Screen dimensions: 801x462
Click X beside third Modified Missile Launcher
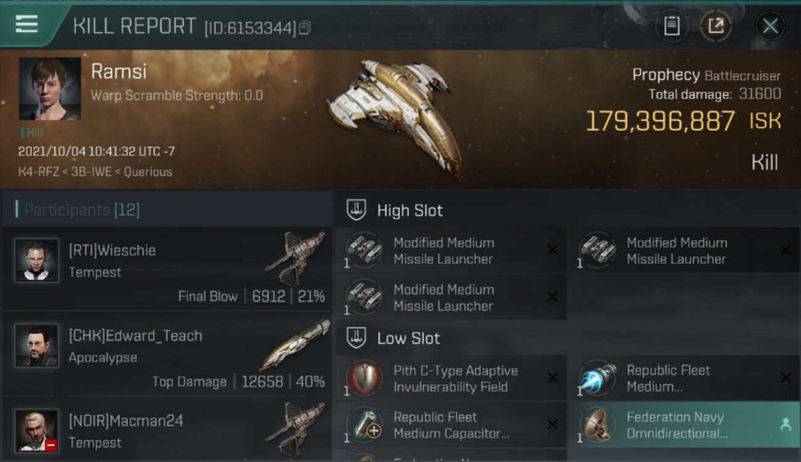tap(553, 297)
